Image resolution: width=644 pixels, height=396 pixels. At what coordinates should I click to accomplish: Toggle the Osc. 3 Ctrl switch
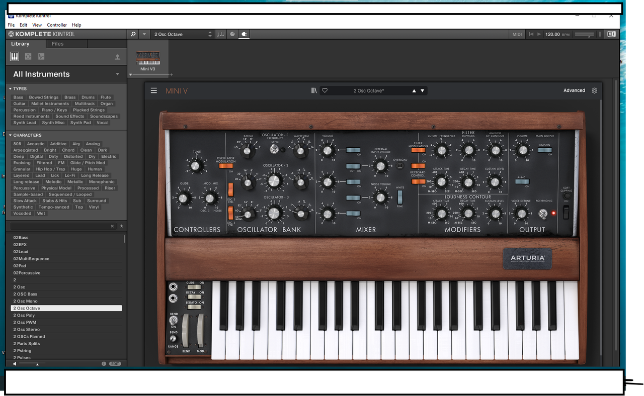click(x=231, y=213)
